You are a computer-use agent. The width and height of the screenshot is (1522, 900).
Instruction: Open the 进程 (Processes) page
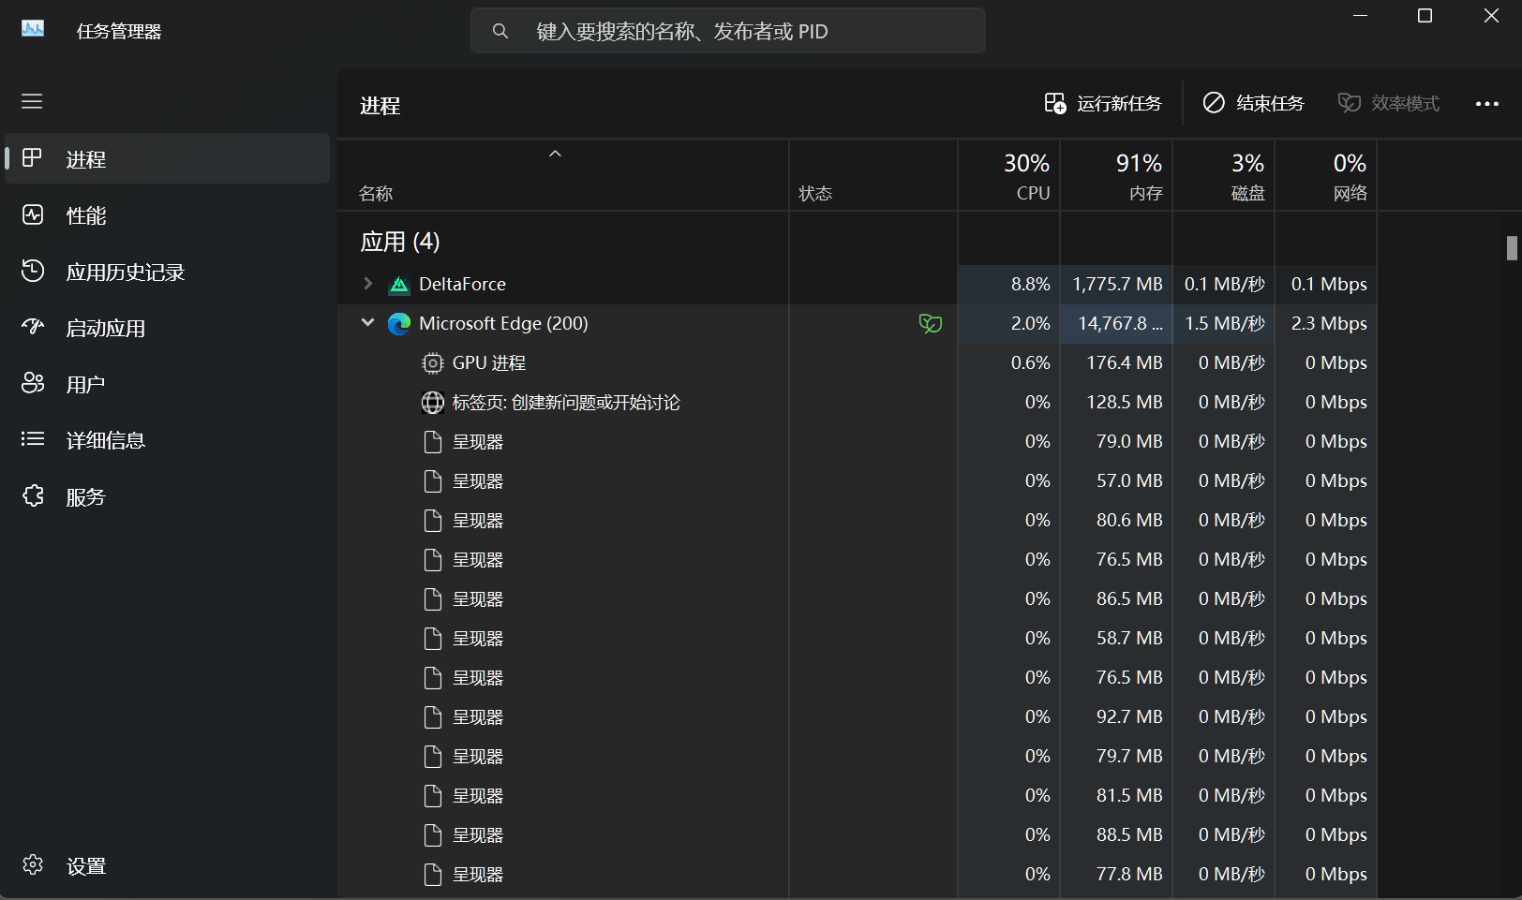(168, 159)
